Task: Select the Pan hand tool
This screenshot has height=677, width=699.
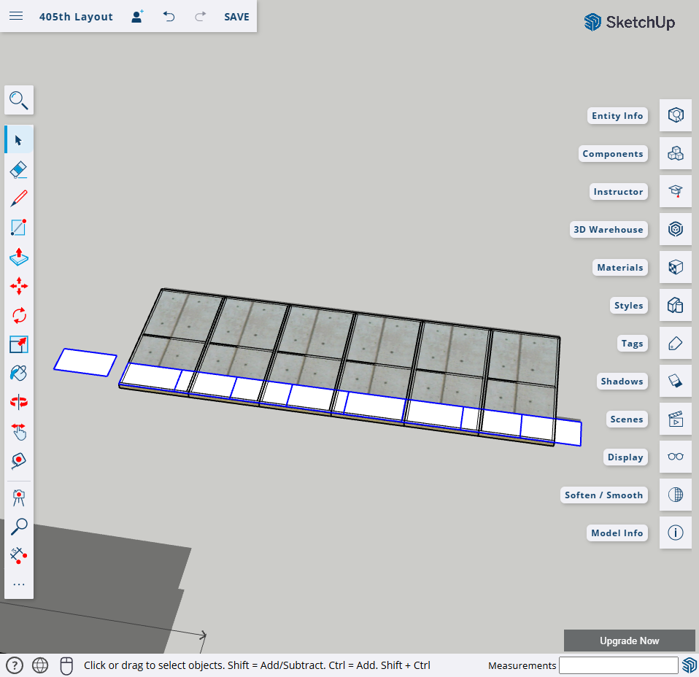Action: (19, 431)
